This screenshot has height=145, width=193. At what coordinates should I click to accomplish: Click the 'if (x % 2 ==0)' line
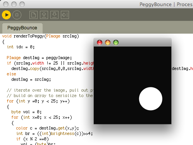click(x=33, y=139)
